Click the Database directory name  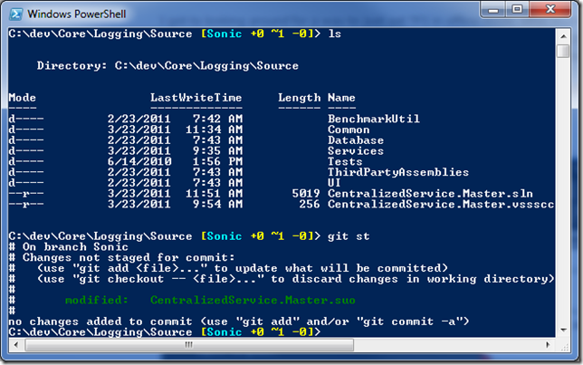coord(356,140)
